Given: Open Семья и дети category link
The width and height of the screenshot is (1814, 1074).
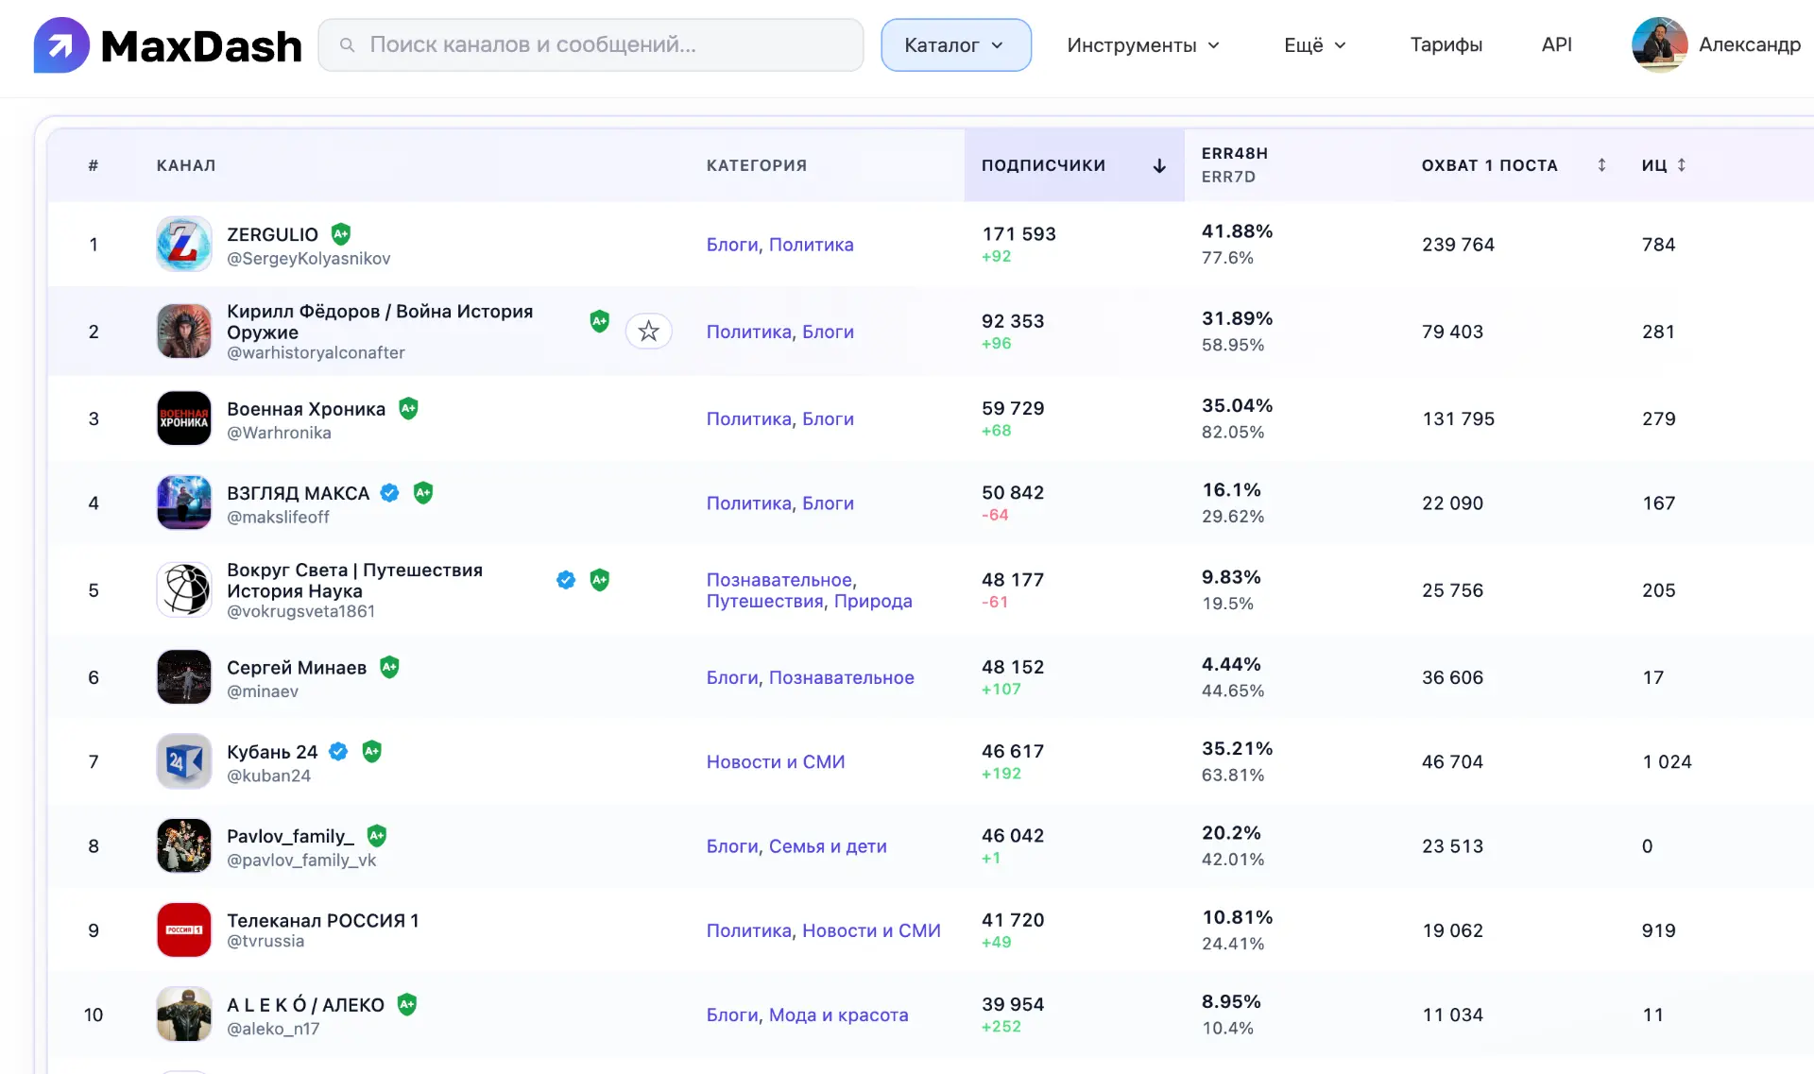Looking at the screenshot, I should 828,846.
